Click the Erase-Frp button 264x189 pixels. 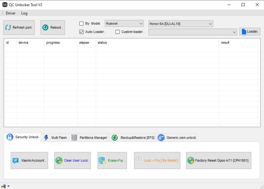[x=112, y=160]
